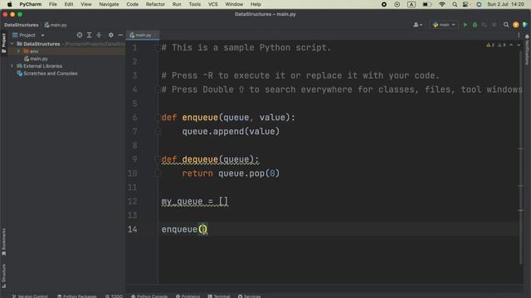Open Python Packages tool window
This screenshot has height=298, width=531.
coord(77,296)
